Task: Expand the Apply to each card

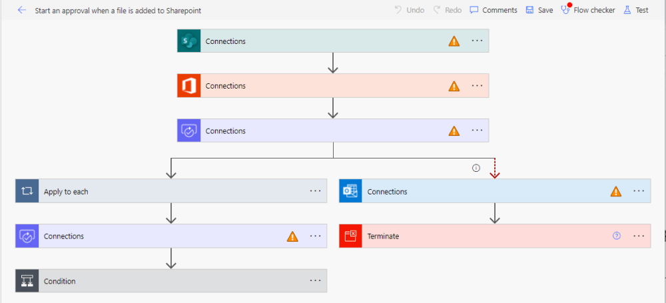Action: tap(166, 191)
